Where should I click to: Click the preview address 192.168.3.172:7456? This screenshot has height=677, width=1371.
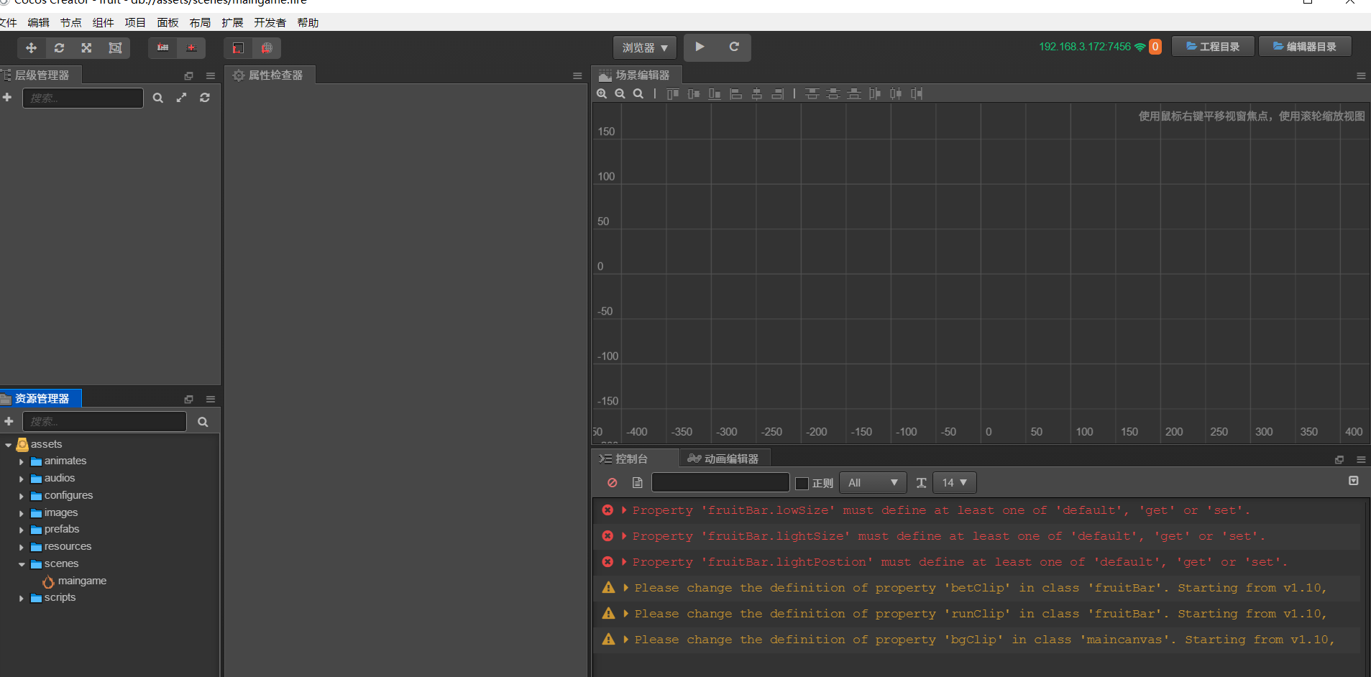(x=1085, y=47)
